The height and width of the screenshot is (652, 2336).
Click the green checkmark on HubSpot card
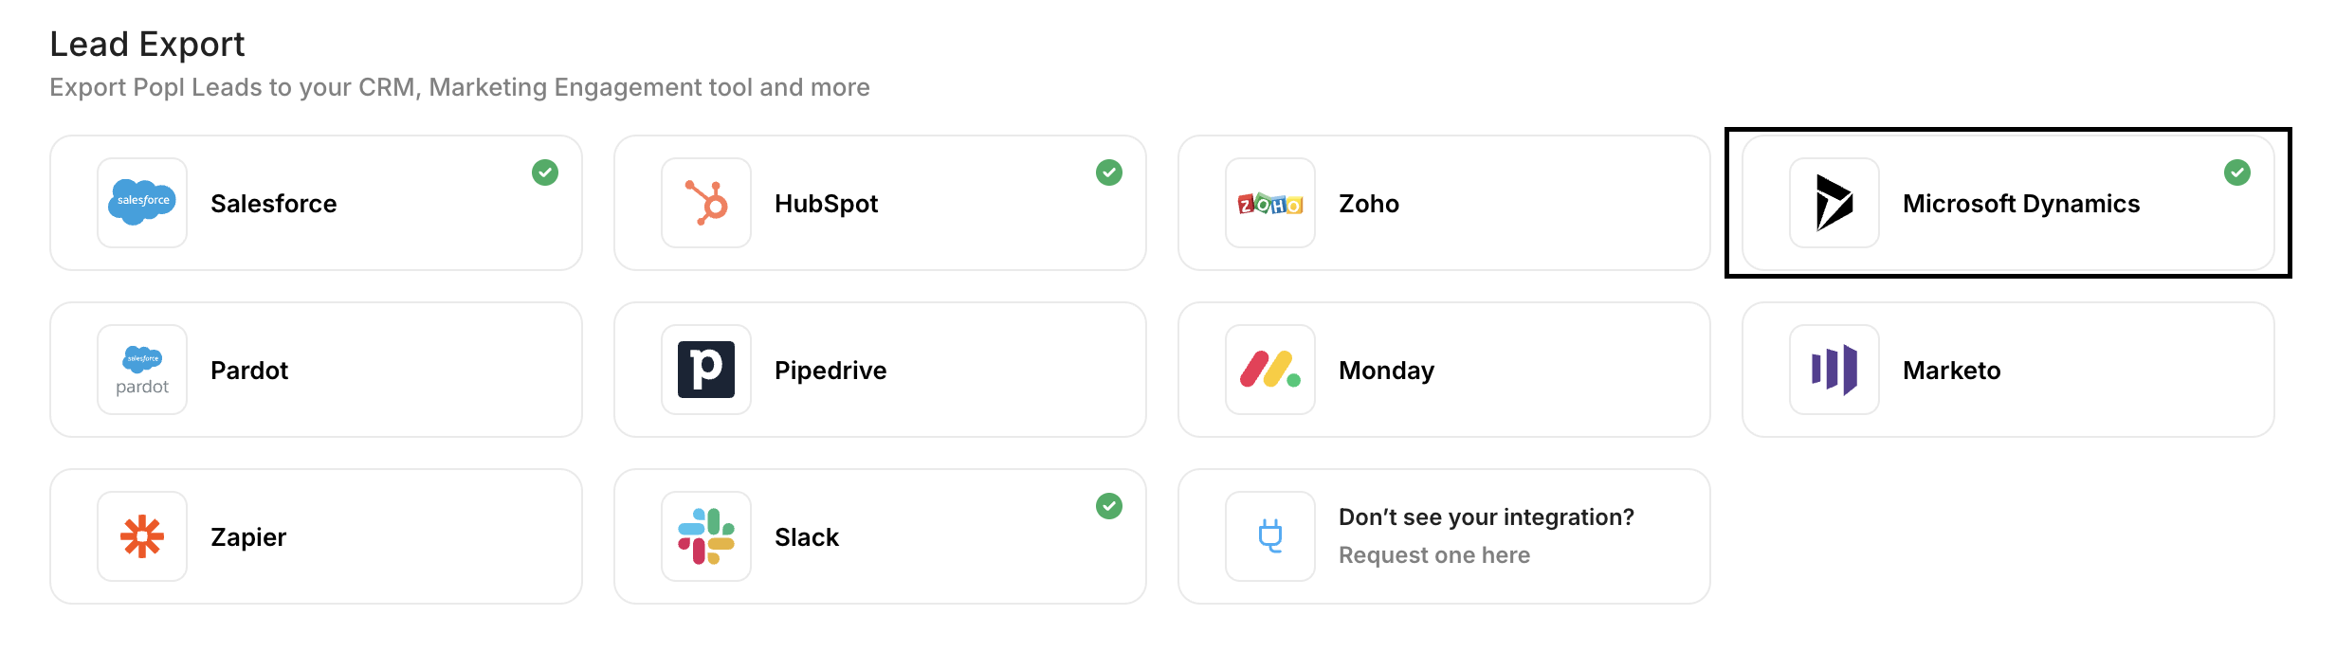1109,172
